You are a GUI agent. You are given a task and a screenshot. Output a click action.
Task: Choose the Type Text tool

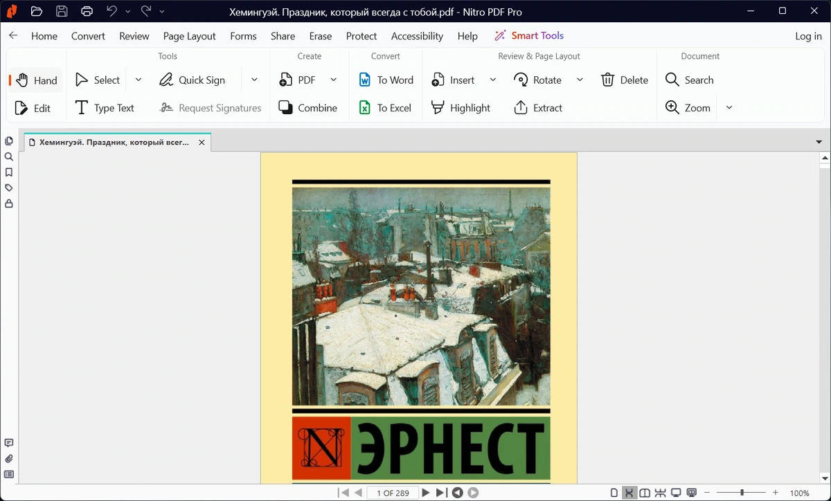click(105, 108)
